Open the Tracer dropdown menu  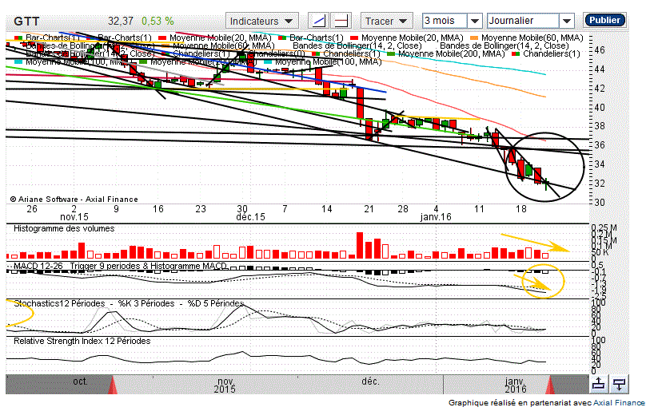pos(386,21)
